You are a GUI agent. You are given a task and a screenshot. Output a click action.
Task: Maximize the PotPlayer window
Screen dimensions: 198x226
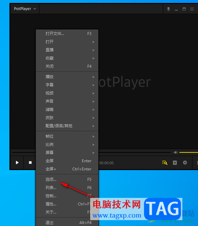click(184, 9)
